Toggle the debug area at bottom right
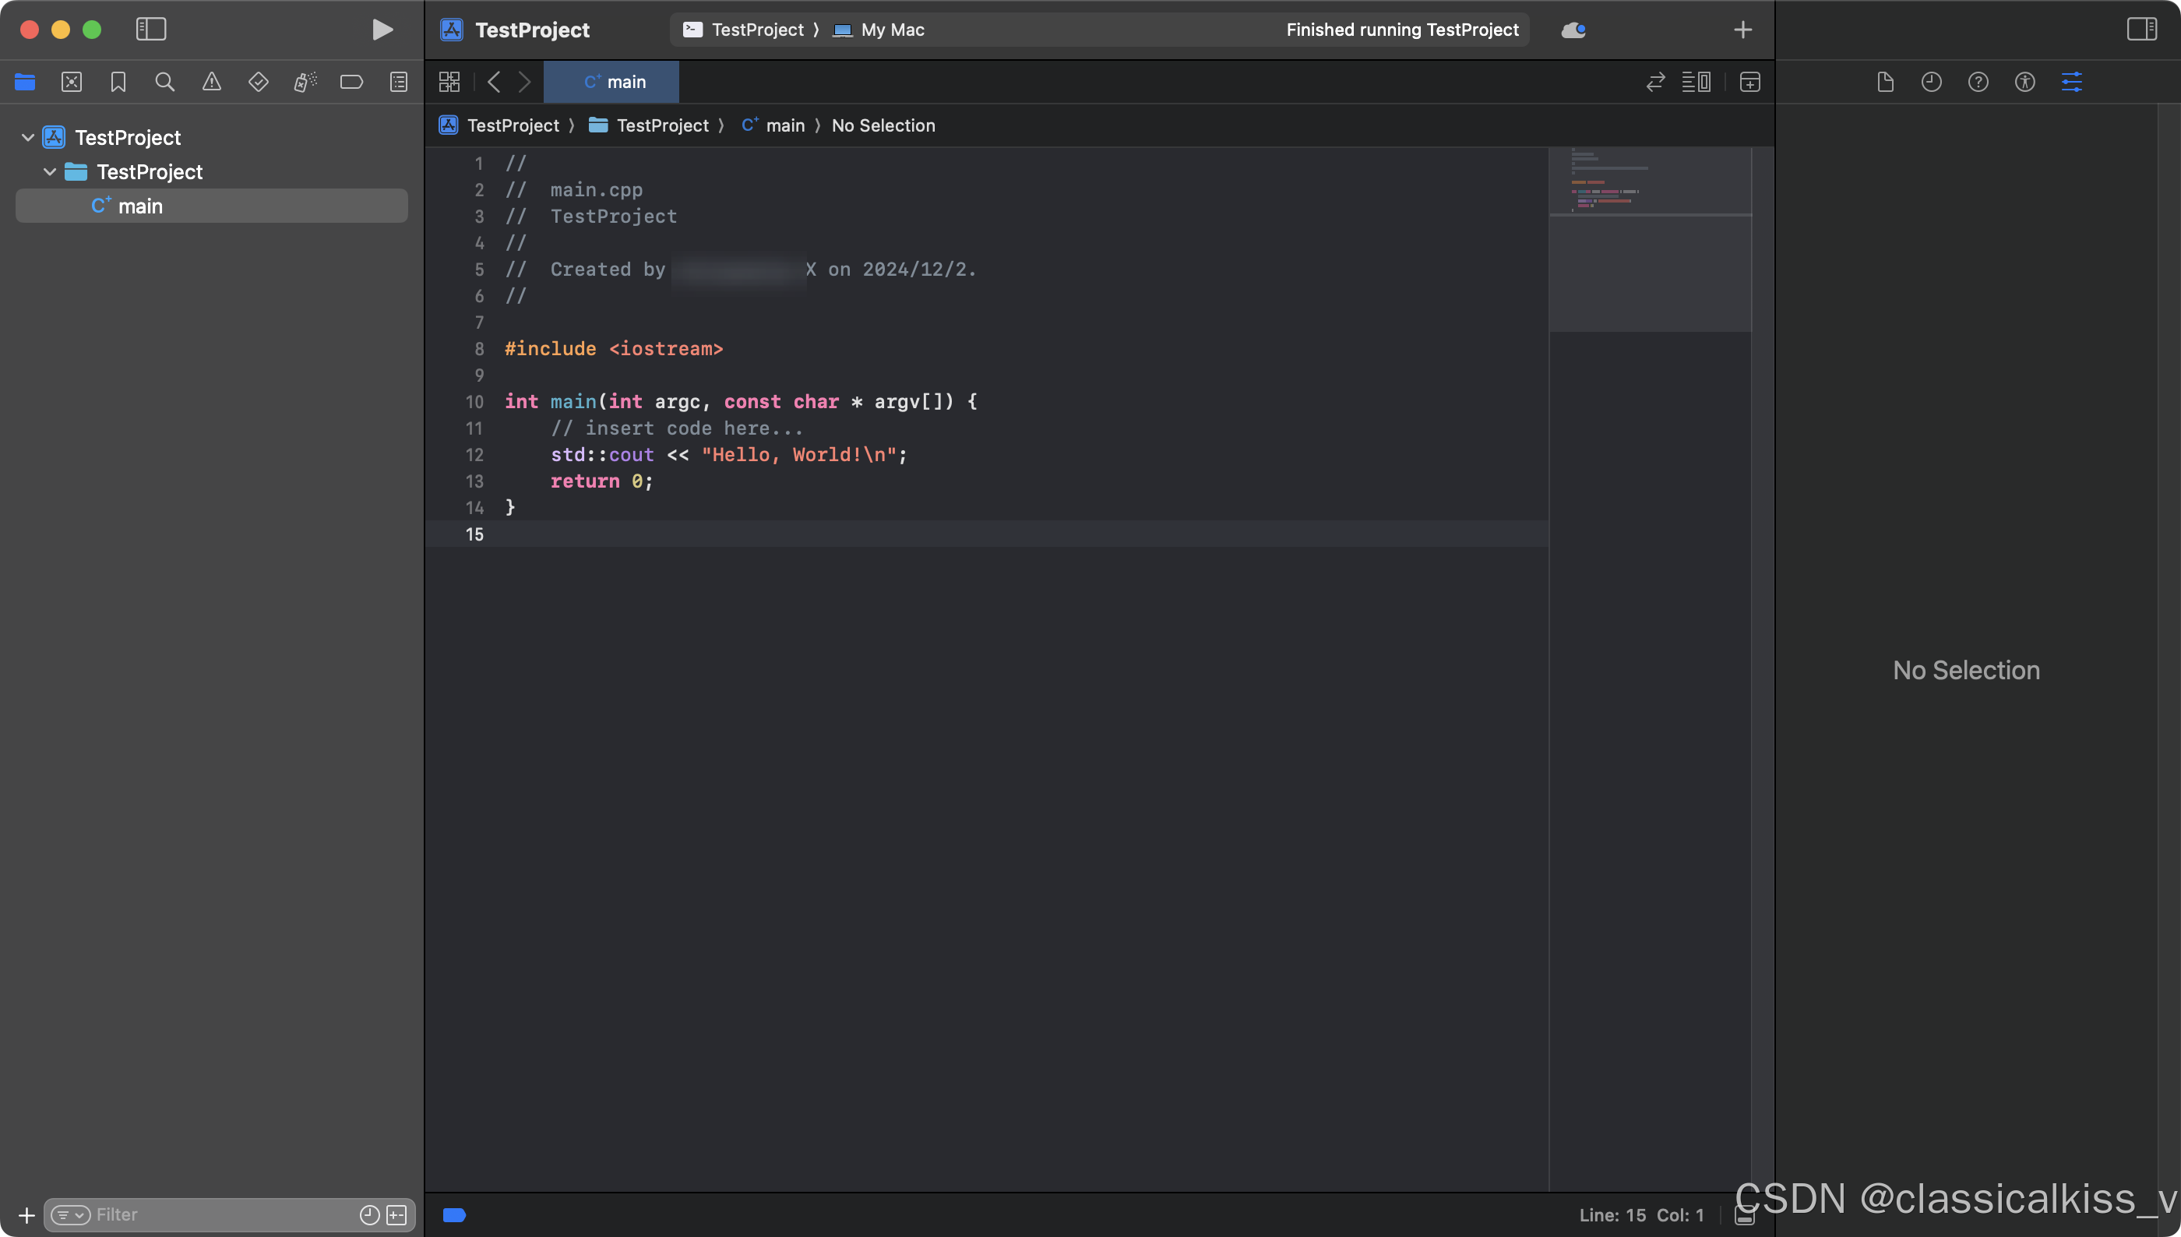Screen dimensions: 2181x1237 point(1745,1216)
